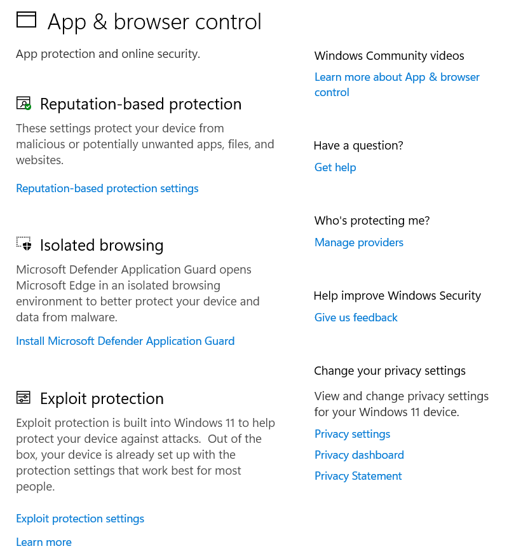This screenshot has width=521, height=558.
Task: Click the App & browser control window icon
Action: point(26,20)
